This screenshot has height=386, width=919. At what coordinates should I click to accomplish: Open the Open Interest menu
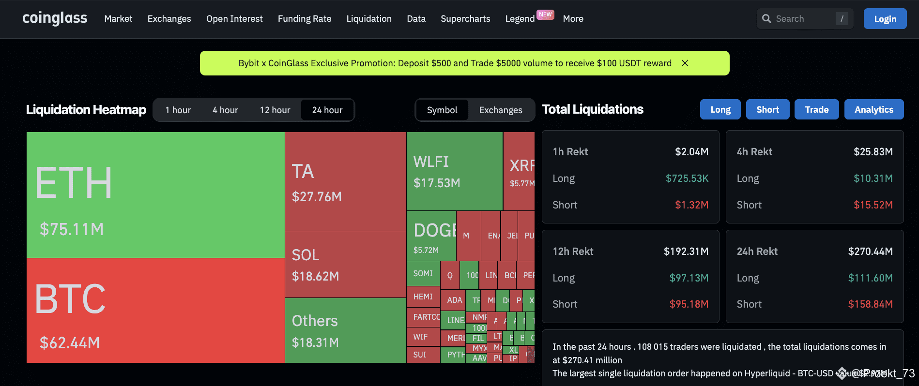click(x=234, y=19)
